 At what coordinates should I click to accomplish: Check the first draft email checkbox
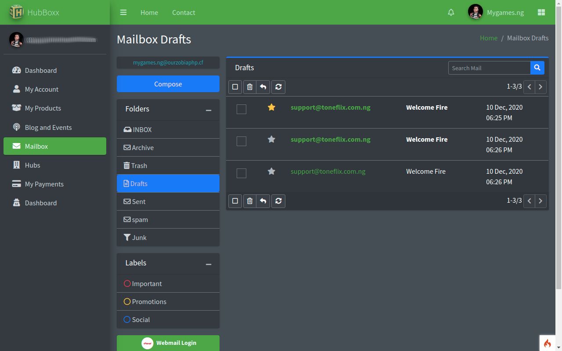tap(241, 109)
